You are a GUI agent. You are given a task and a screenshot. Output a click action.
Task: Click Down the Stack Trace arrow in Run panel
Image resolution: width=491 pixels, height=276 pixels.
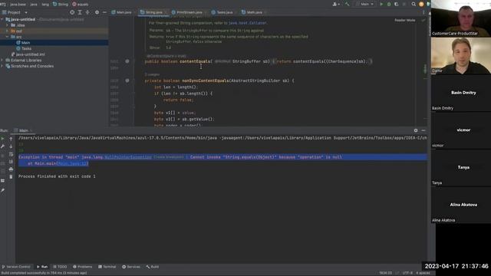[11, 146]
